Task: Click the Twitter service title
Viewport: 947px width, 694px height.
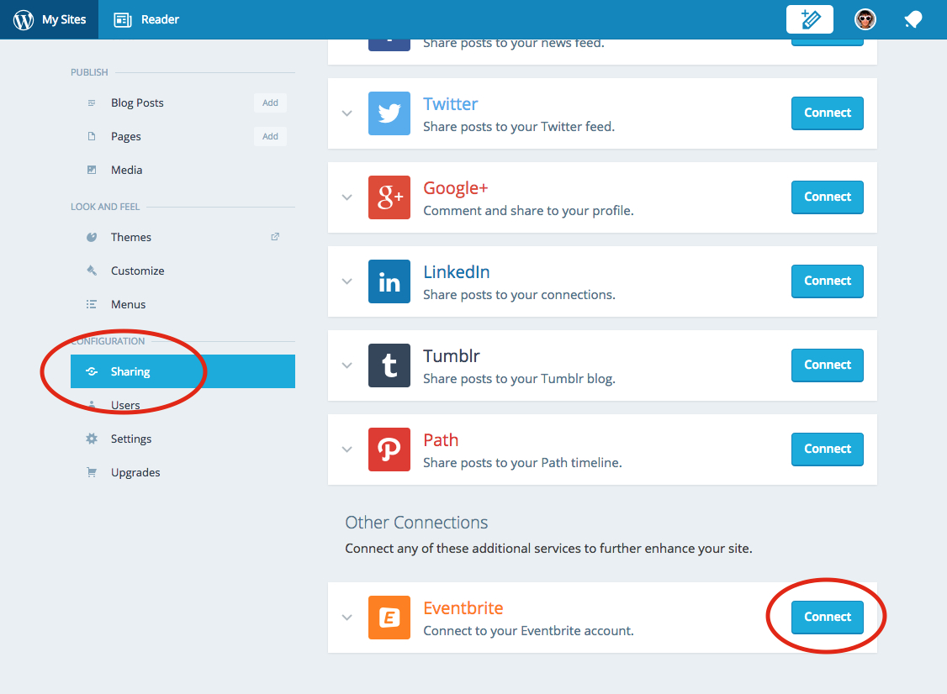Action: tap(451, 104)
